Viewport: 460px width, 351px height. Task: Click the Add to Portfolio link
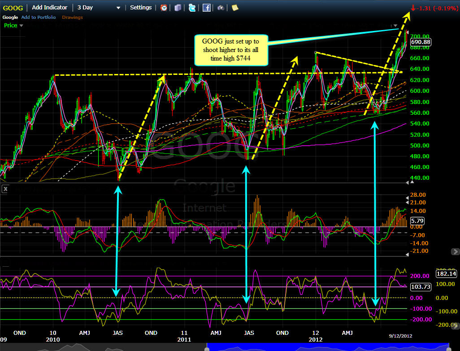(x=39, y=17)
